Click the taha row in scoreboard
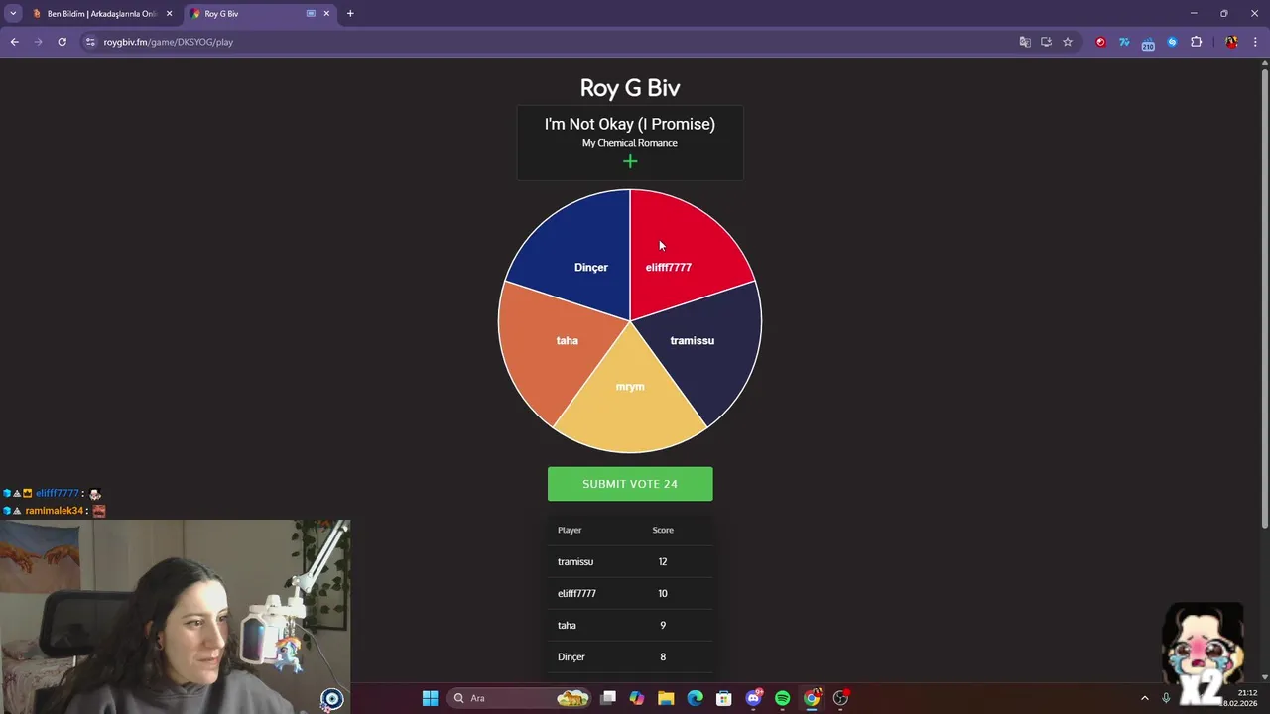The height and width of the screenshot is (714, 1270). [630, 625]
